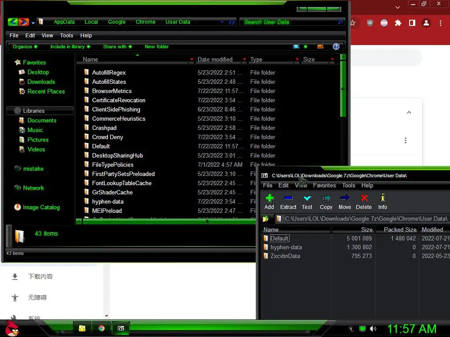
Task: Click Chrome's profile avatar icon
Action: coord(426,23)
